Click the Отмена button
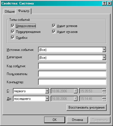Screen dimensions: 113x126 (x=77, y=120)
